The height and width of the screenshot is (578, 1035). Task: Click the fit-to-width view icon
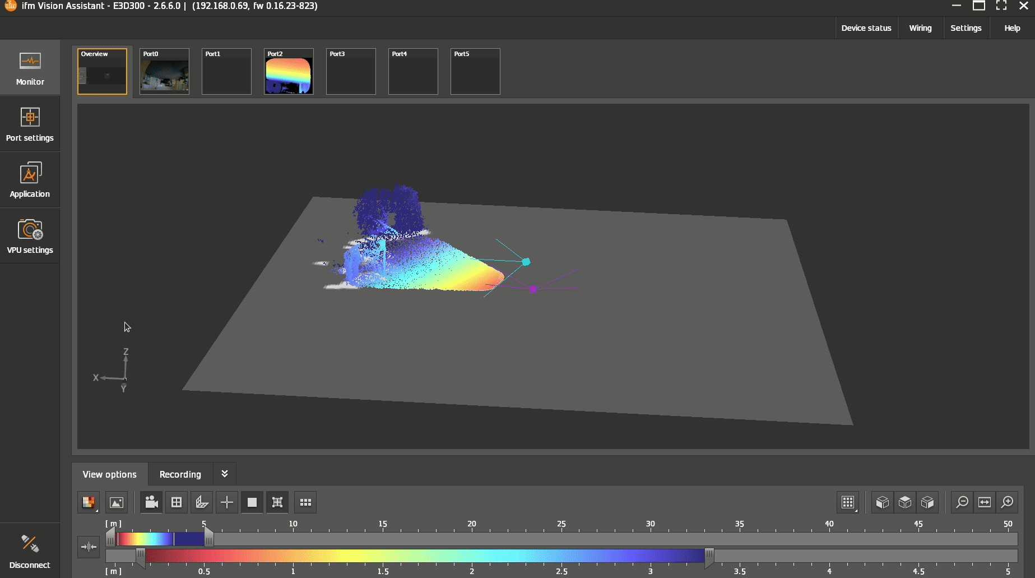(x=985, y=502)
